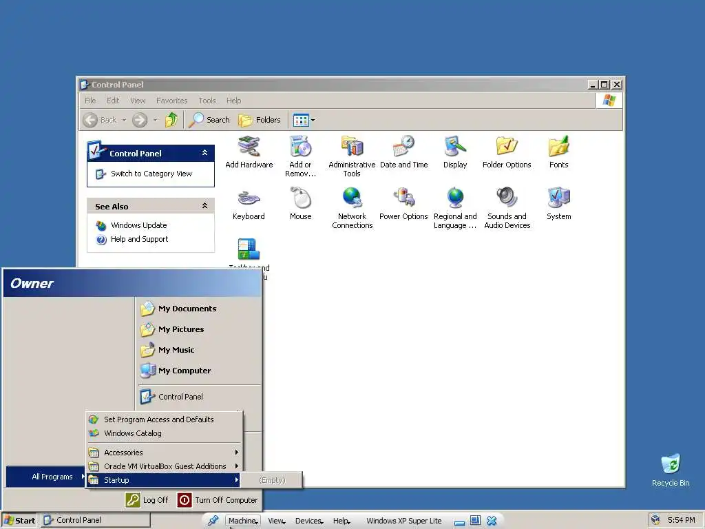Open My Documents from Start menu
The height and width of the screenshot is (529, 705).
[x=178, y=309]
